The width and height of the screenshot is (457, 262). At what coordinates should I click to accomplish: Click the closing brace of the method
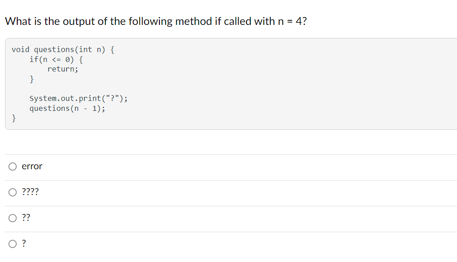tap(14, 118)
